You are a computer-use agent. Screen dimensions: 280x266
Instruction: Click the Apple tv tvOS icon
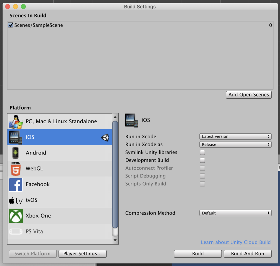pyautogui.click(x=16, y=200)
